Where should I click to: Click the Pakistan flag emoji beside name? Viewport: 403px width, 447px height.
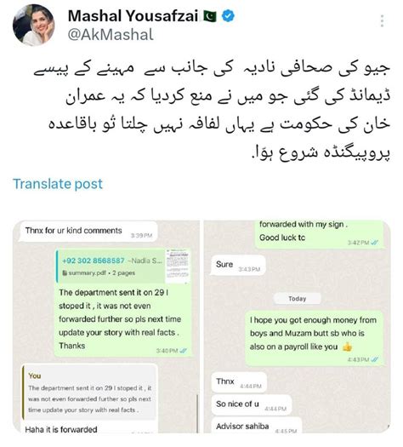210,16
